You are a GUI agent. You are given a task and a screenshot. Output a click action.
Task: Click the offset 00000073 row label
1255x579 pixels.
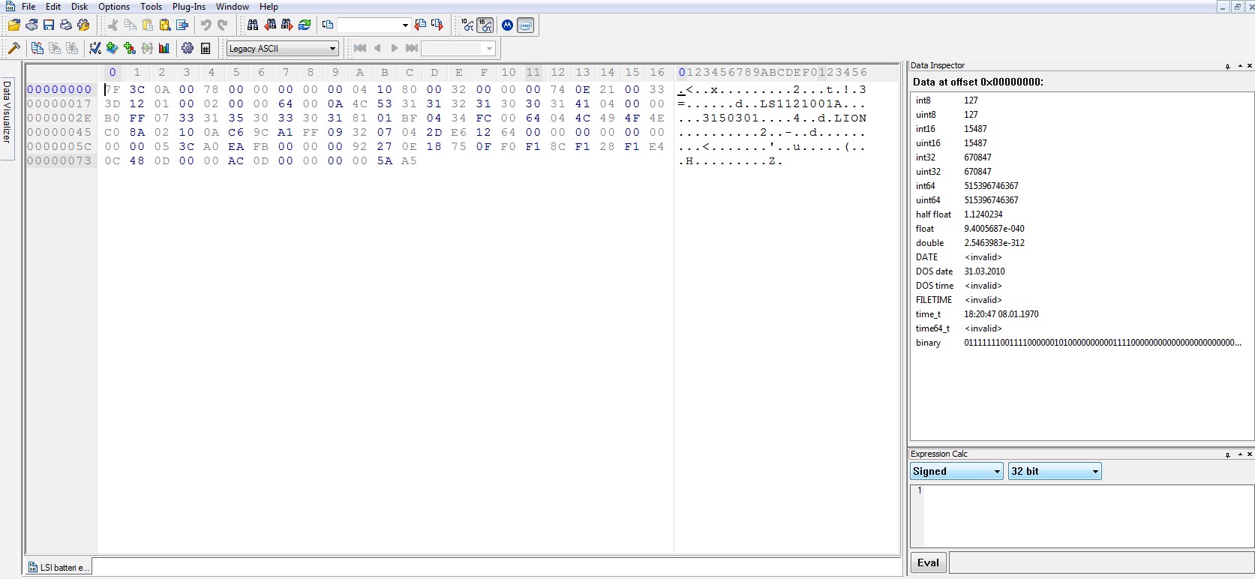pos(59,160)
